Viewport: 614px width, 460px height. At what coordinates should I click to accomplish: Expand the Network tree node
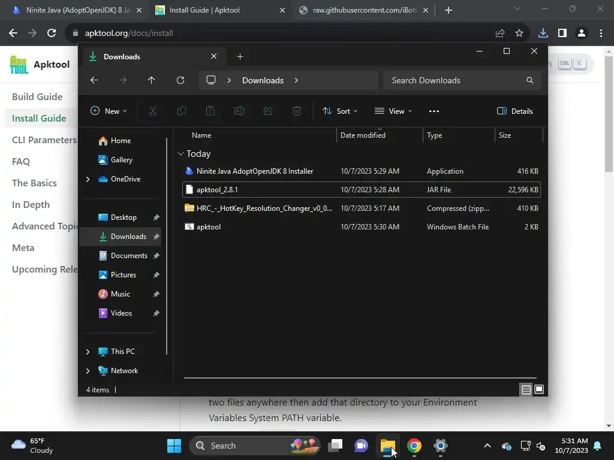(88, 371)
